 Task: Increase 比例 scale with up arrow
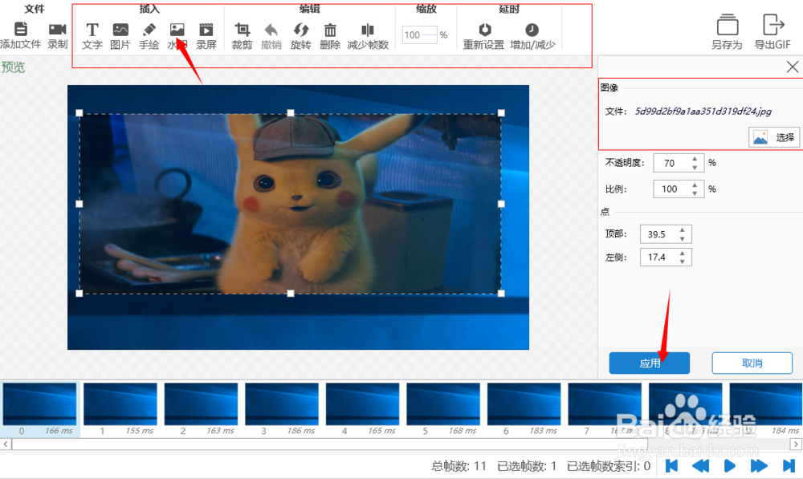pos(695,185)
